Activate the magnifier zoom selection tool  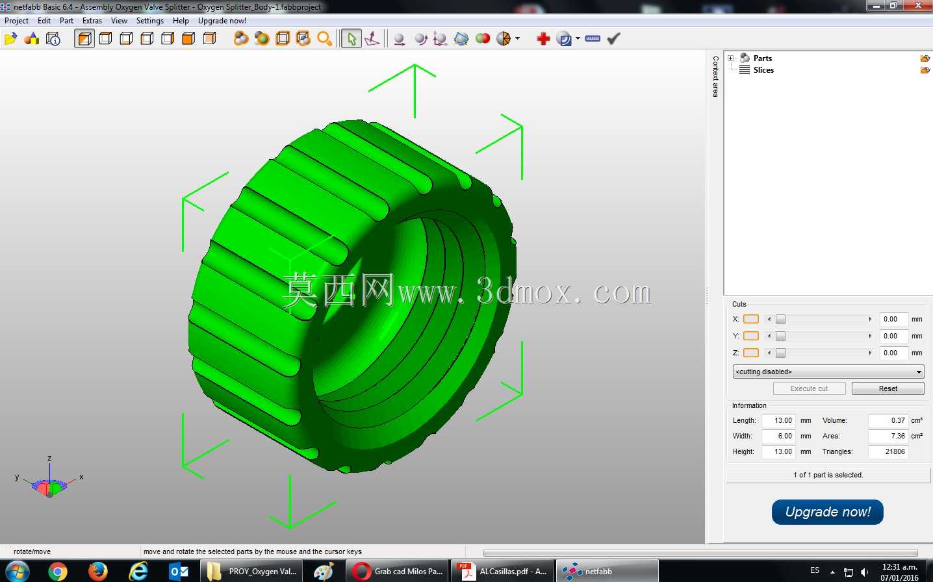point(324,39)
